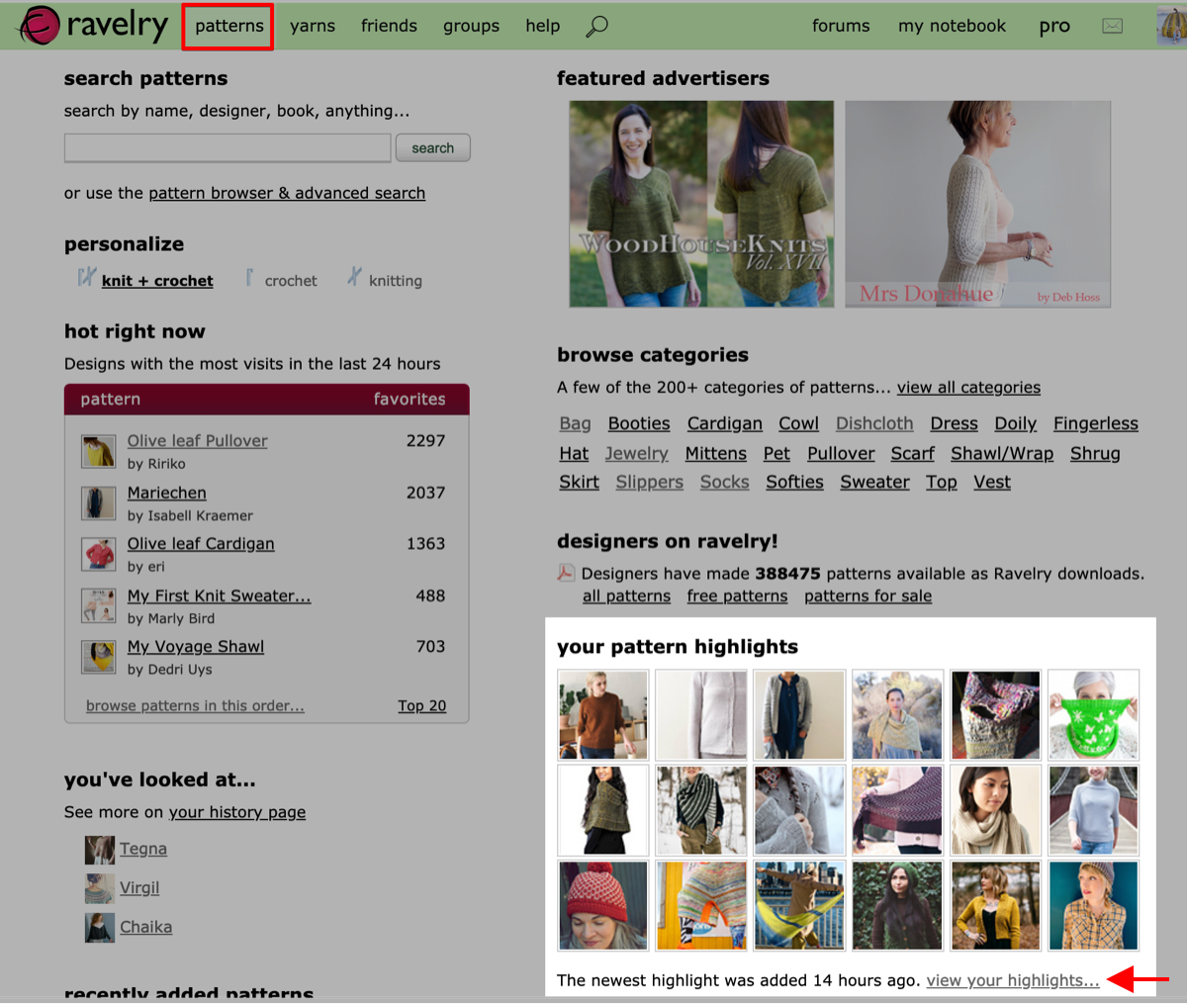This screenshot has width=1187, height=1005.
Task: Open the free patterns link
Action: point(737,596)
